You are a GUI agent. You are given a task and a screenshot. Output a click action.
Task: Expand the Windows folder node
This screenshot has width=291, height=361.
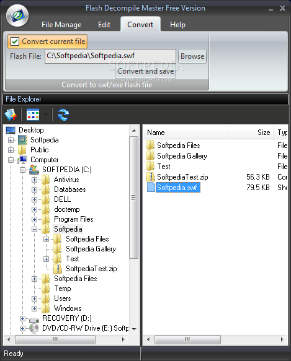(34, 308)
